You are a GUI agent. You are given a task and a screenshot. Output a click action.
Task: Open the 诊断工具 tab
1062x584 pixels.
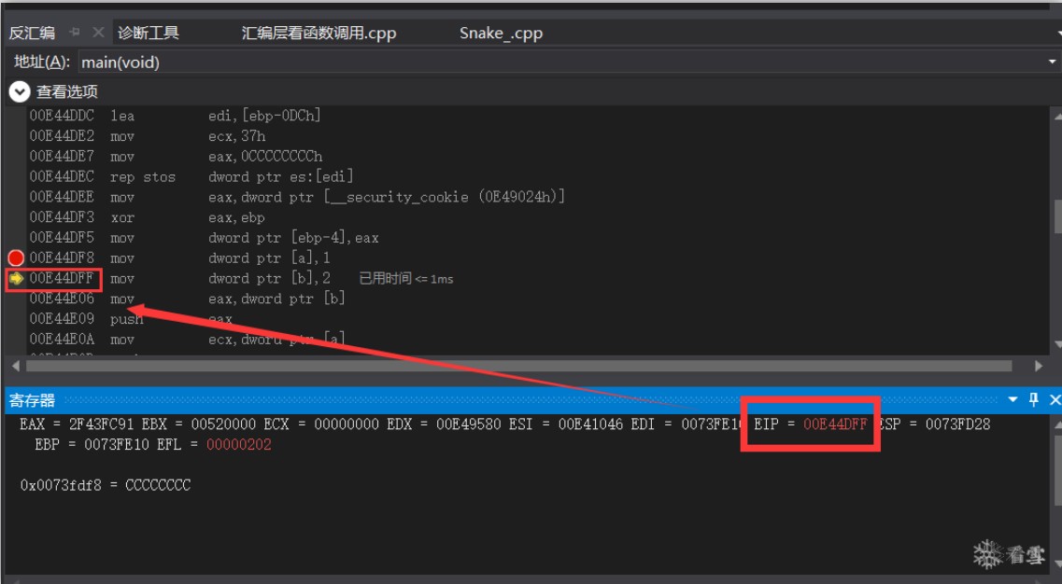pyautogui.click(x=149, y=34)
